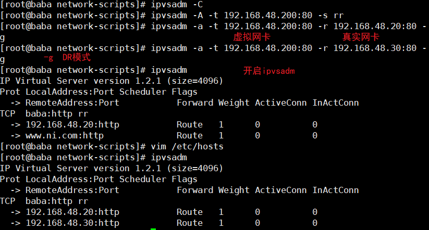The image size is (429, 230).
Task: Click 192.168.48.30:http in the last row
Action: click(x=72, y=223)
